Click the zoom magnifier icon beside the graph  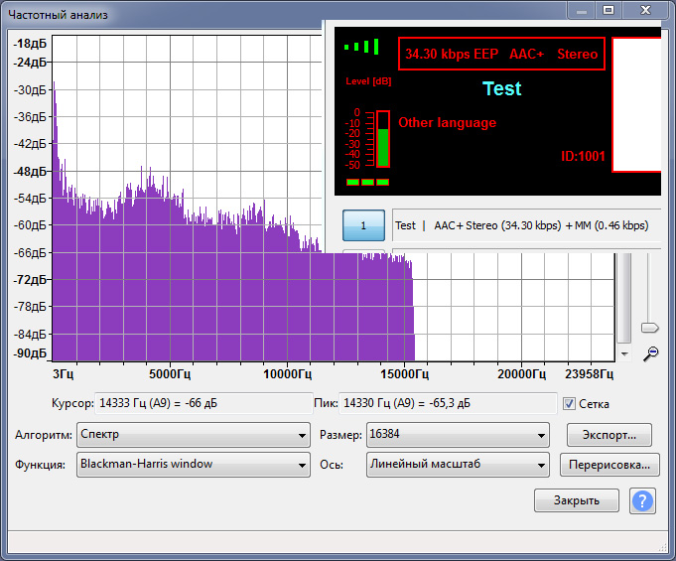[650, 353]
